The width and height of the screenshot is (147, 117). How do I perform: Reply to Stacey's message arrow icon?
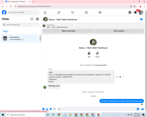click(x=120, y=77)
